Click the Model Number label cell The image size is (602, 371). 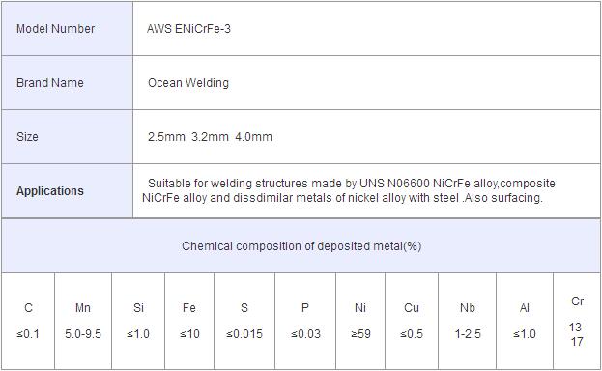68,29
